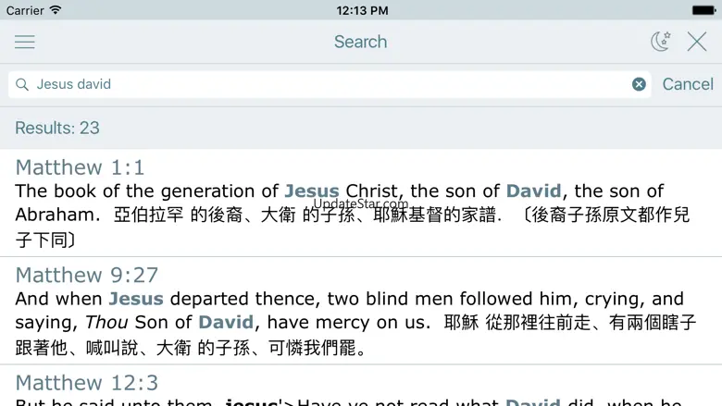This screenshot has height=406, width=722.
Task: Tap the italic word "Thou" in Matthew 9:27
Action: 106,323
